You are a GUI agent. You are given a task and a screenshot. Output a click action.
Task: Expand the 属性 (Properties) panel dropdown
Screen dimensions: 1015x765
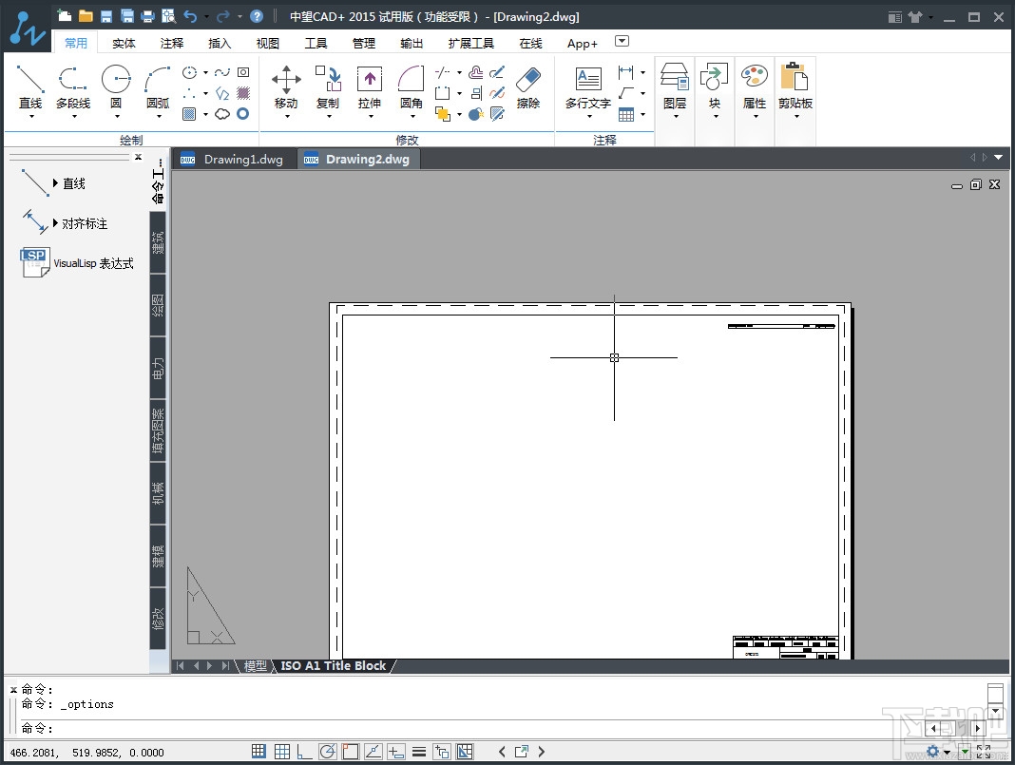pyautogui.click(x=755, y=116)
